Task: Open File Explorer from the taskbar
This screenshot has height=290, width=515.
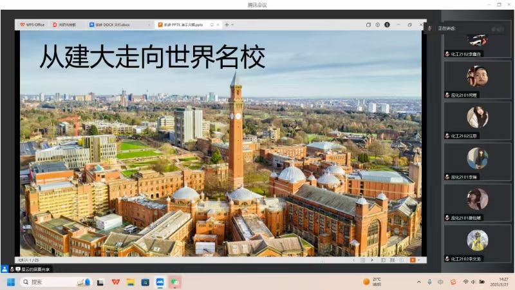Action: pyautogui.click(x=131, y=282)
